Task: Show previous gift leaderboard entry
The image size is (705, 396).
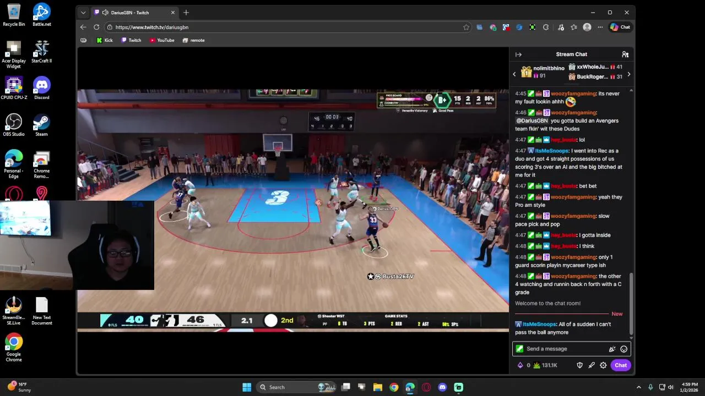Action: [514, 74]
